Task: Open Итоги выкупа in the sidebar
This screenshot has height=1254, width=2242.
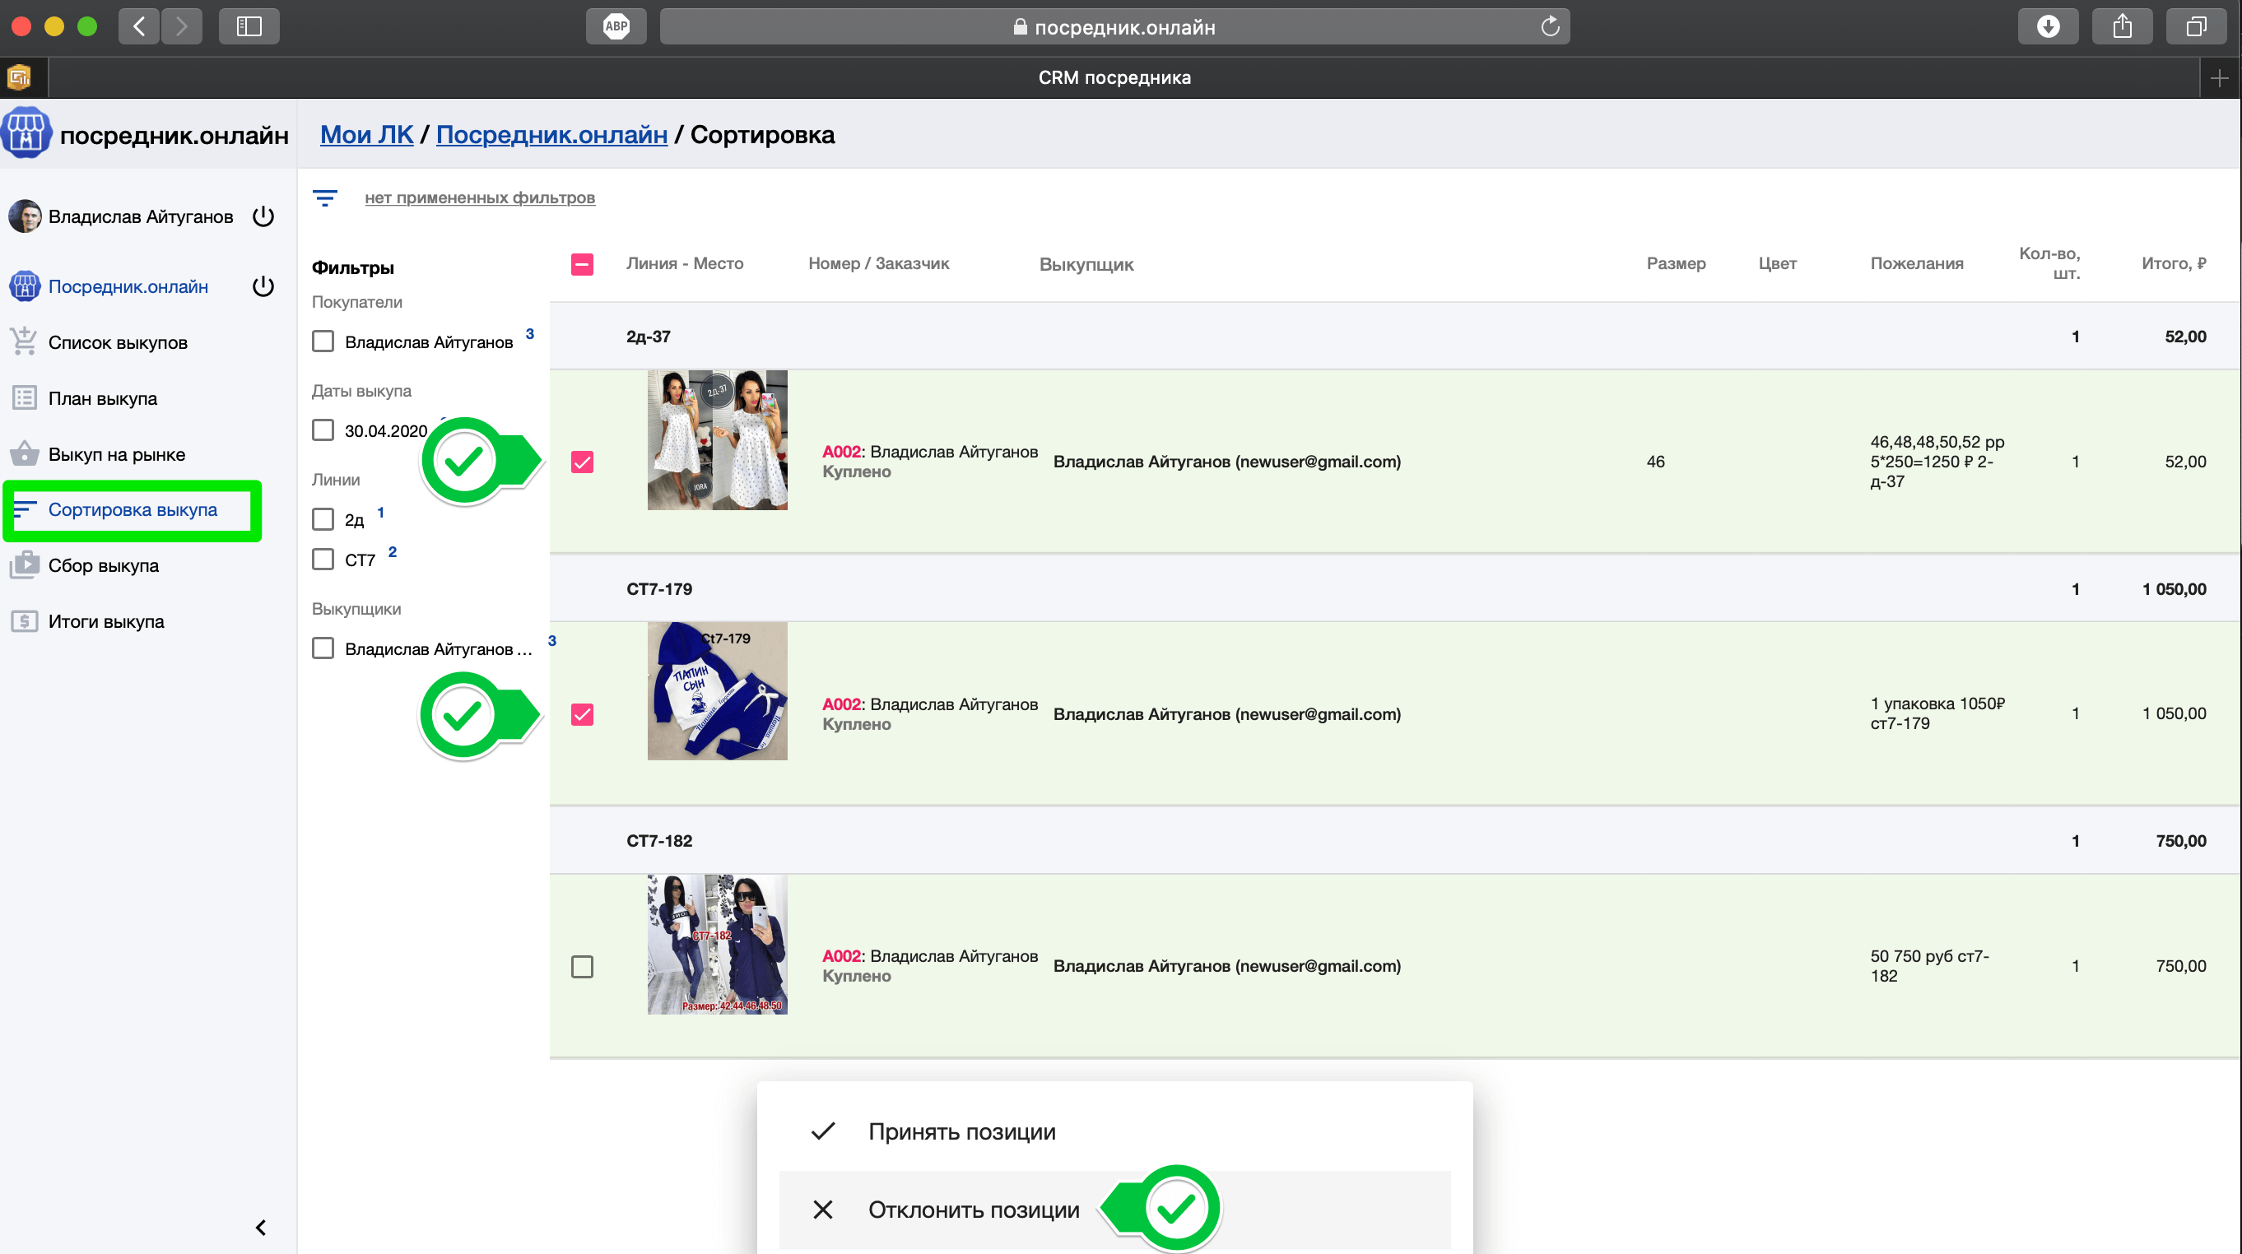Action: point(106,621)
